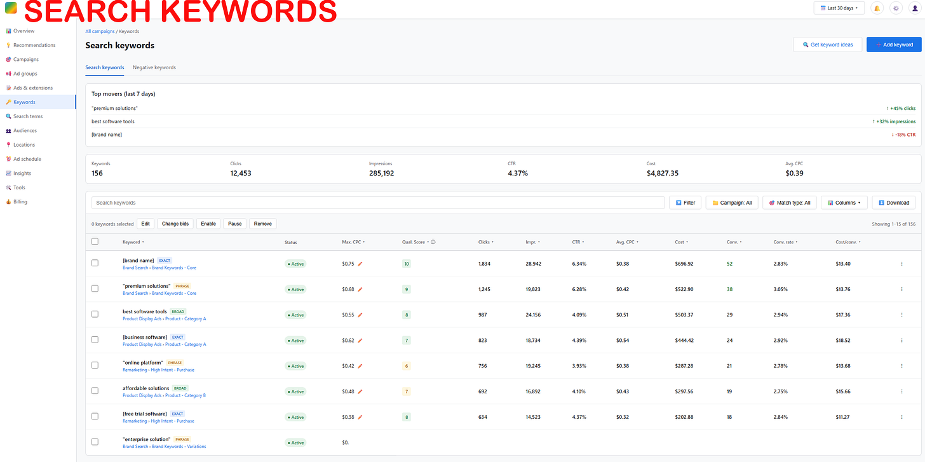
Task: Click the edit pencil next to $0.55
Action: [x=360, y=315]
